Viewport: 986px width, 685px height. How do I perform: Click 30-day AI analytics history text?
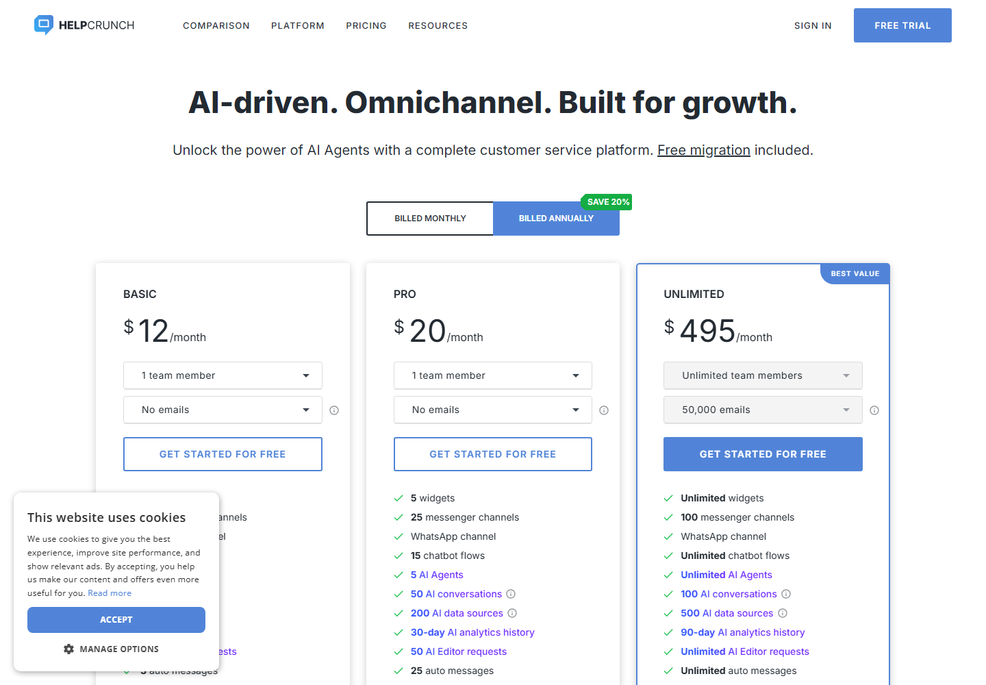[x=472, y=632]
